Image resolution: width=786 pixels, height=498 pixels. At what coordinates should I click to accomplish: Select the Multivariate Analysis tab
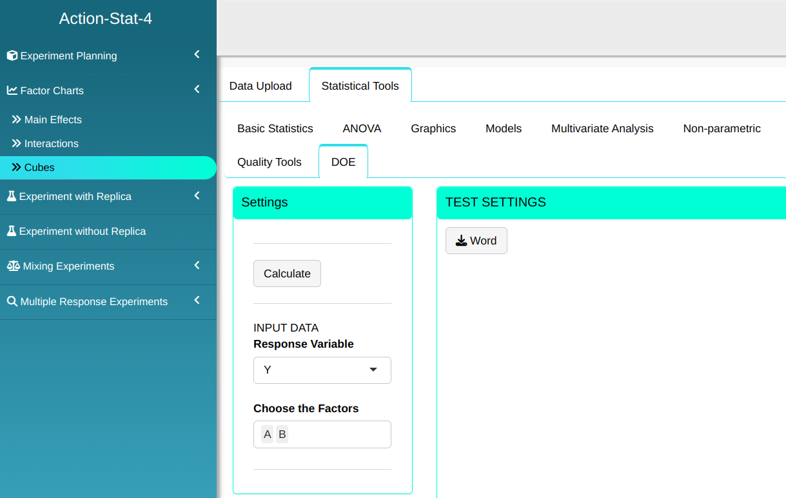pos(602,128)
